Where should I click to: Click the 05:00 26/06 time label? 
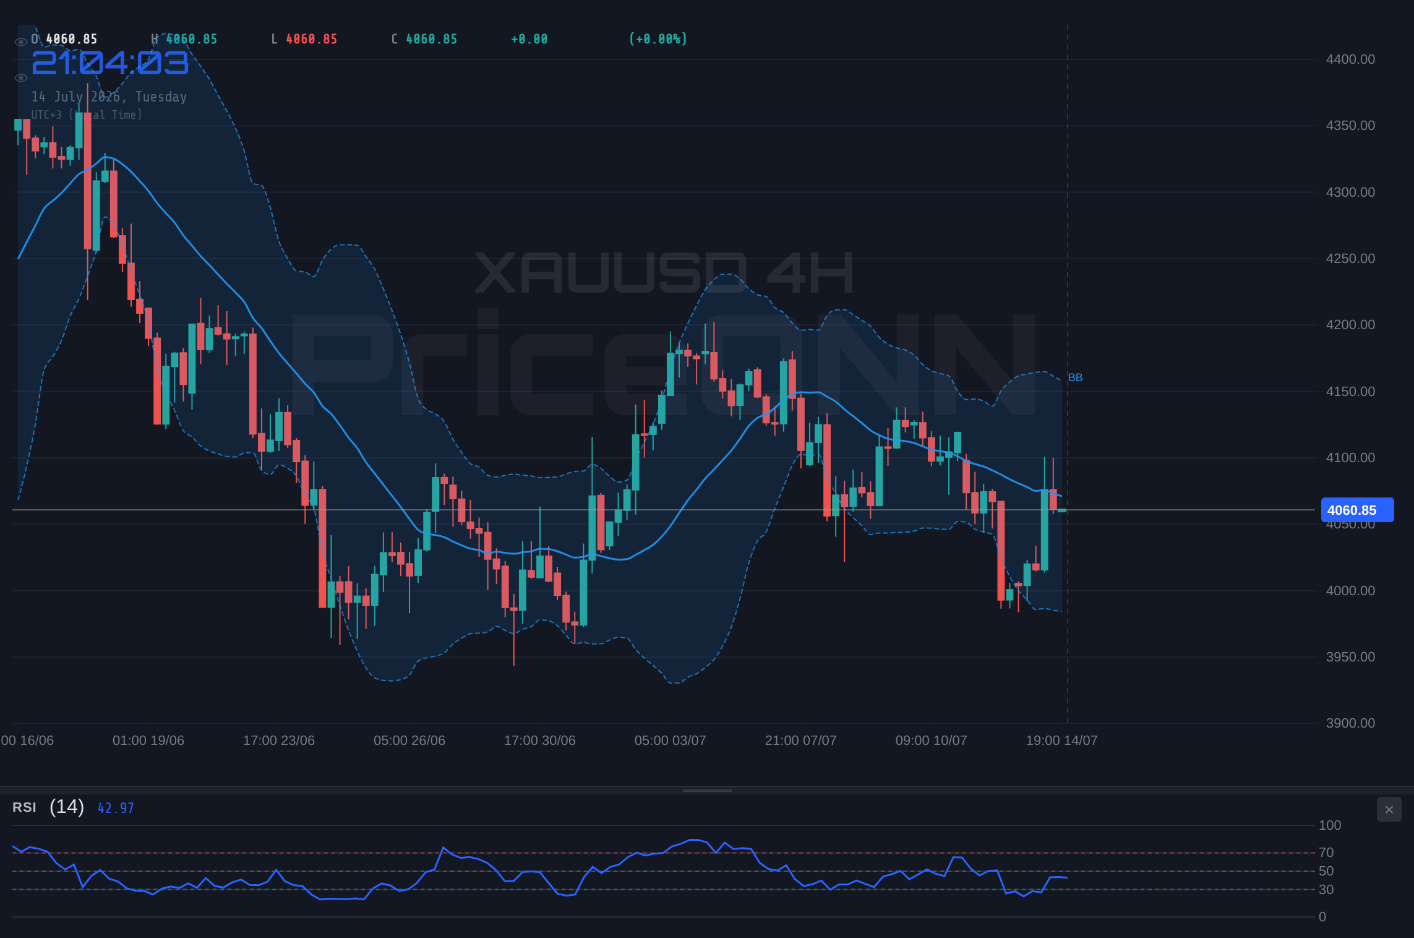click(409, 741)
